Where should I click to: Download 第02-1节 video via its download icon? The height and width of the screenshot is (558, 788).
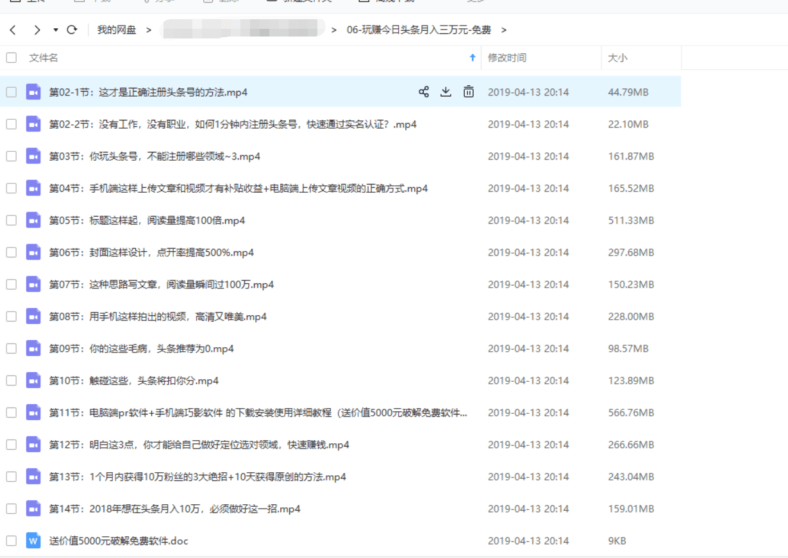click(x=446, y=92)
